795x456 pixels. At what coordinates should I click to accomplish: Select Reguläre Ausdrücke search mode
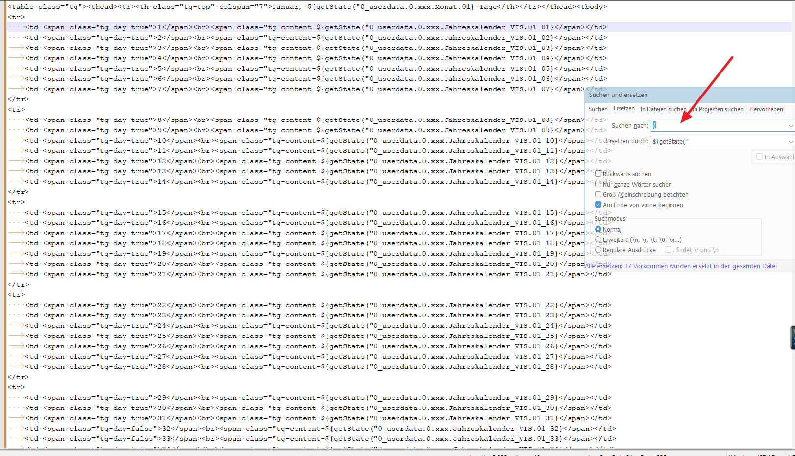[598, 250]
